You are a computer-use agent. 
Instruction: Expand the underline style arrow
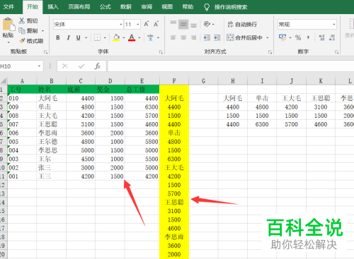[x=86, y=37]
